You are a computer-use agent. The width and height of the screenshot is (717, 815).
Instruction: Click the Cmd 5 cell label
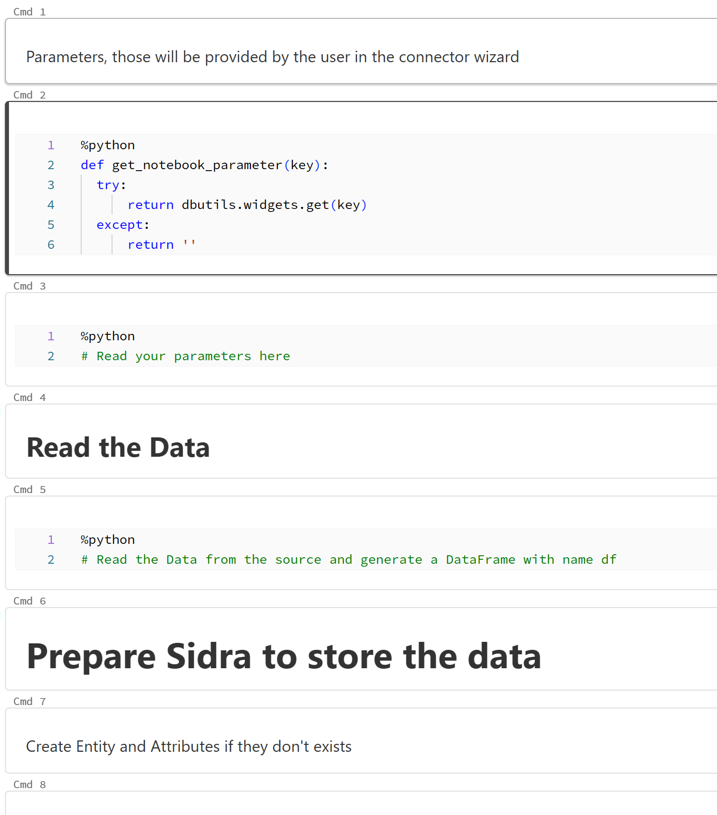click(x=29, y=490)
